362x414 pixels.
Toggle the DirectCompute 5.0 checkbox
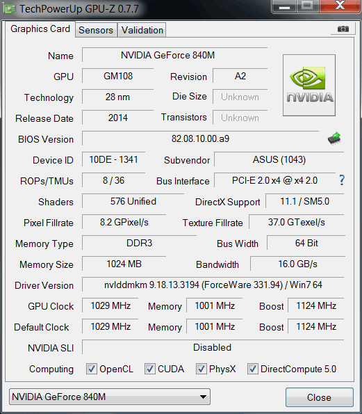(x=252, y=369)
